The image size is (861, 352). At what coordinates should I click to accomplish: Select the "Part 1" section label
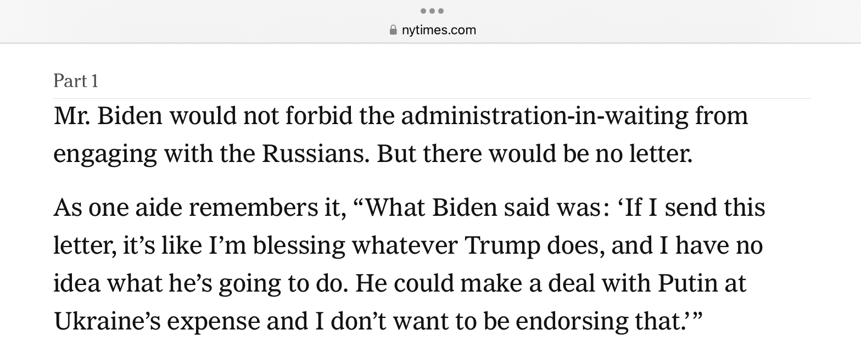(76, 81)
